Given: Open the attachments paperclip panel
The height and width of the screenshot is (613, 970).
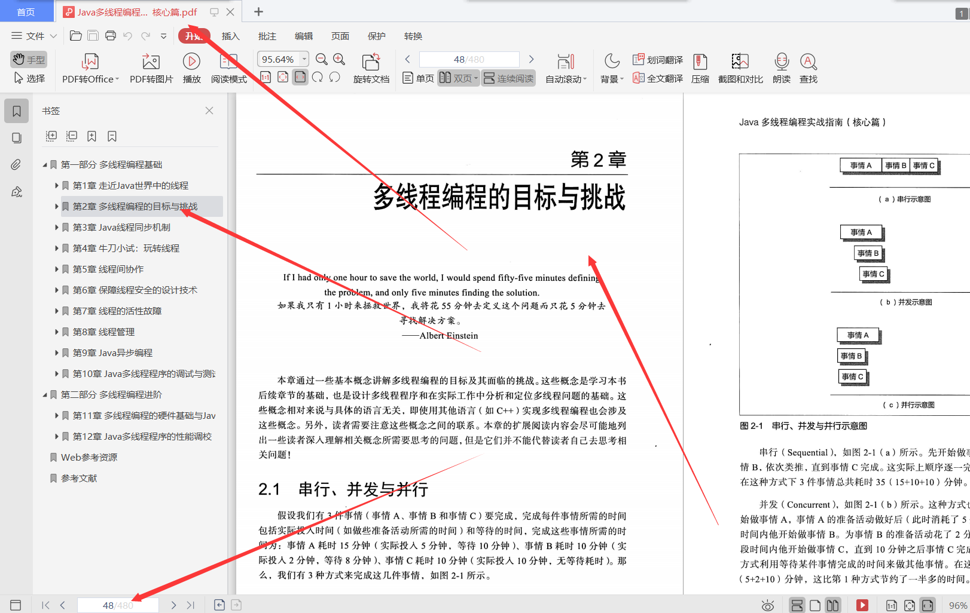Looking at the screenshot, I should click(x=17, y=165).
